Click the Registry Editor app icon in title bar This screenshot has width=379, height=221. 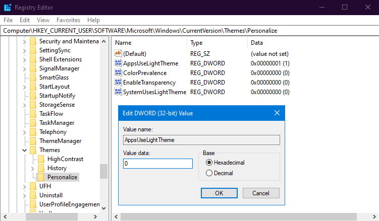[7, 8]
